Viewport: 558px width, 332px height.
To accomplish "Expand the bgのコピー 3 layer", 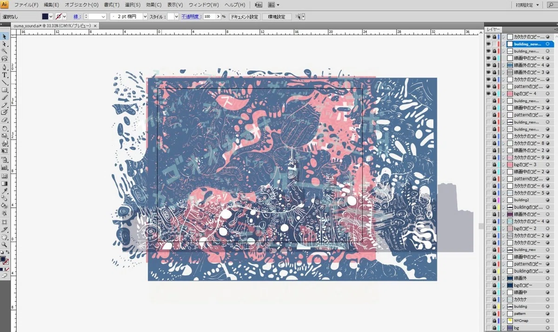I will pyautogui.click(x=503, y=165).
